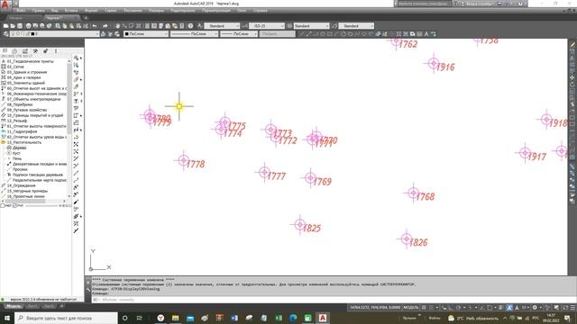Viewport: 577px width, 324px height.
Task: Click the Save icon in the toolbar
Action: (20, 26)
